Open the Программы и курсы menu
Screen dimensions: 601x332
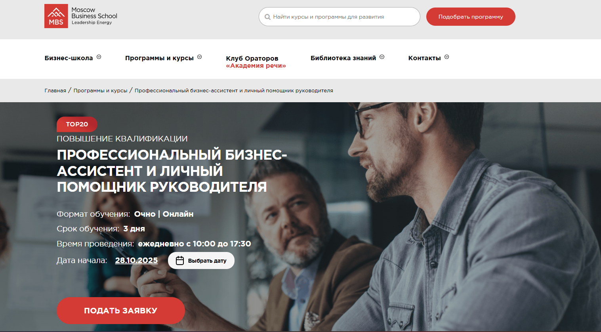(x=159, y=58)
